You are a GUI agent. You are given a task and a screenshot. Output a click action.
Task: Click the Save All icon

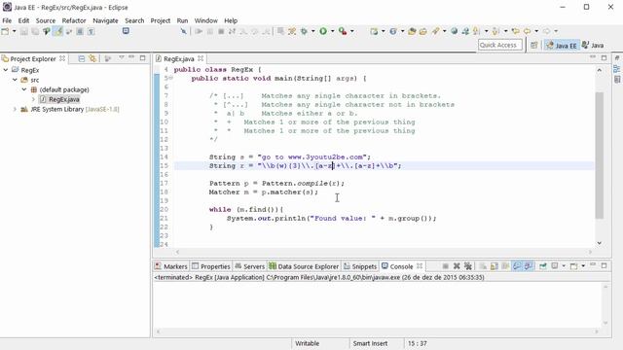coord(35,31)
